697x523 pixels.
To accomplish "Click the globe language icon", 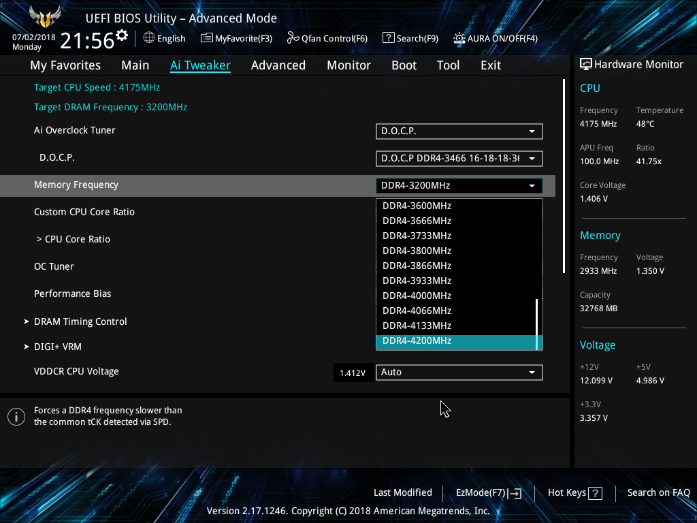I will click(x=149, y=38).
